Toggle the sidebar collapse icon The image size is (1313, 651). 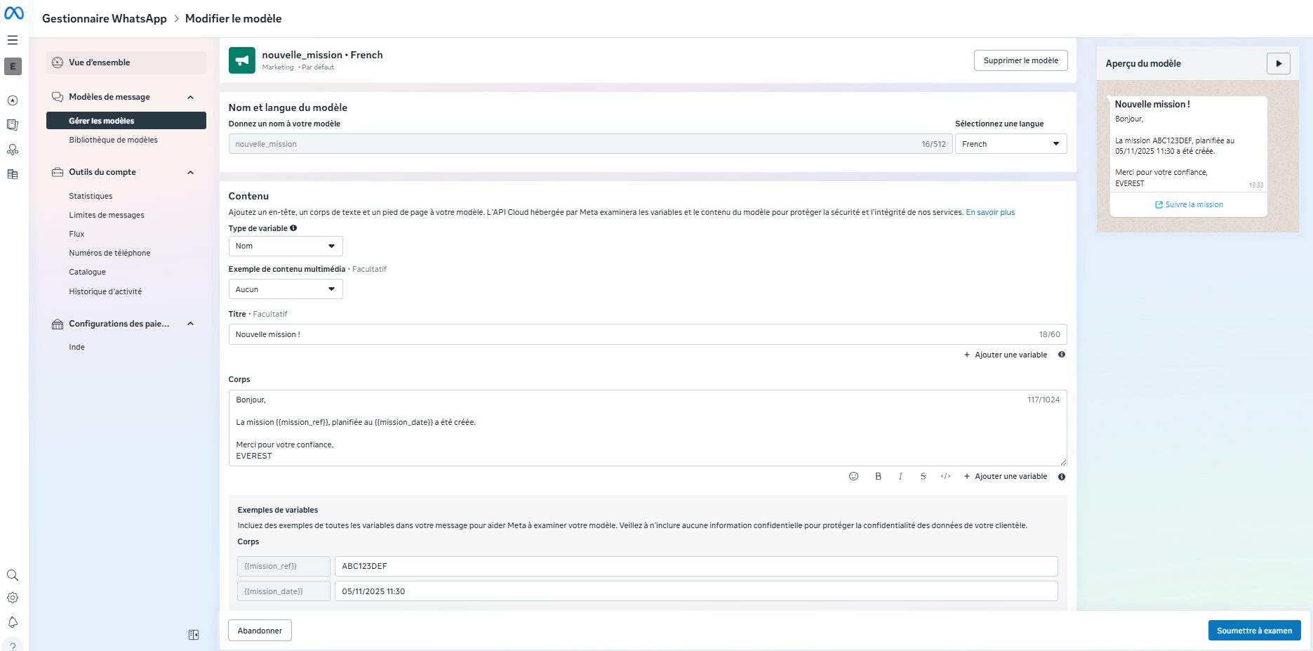(x=194, y=635)
